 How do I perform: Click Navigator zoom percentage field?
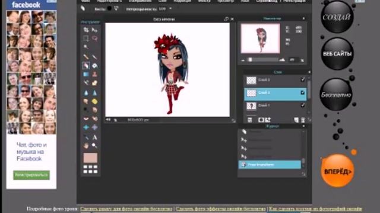click(293, 60)
